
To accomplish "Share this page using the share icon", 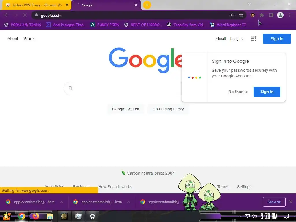I will [x=232, y=15].
